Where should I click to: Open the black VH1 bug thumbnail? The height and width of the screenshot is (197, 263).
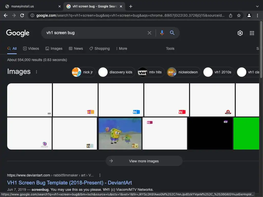[x=210, y=133]
